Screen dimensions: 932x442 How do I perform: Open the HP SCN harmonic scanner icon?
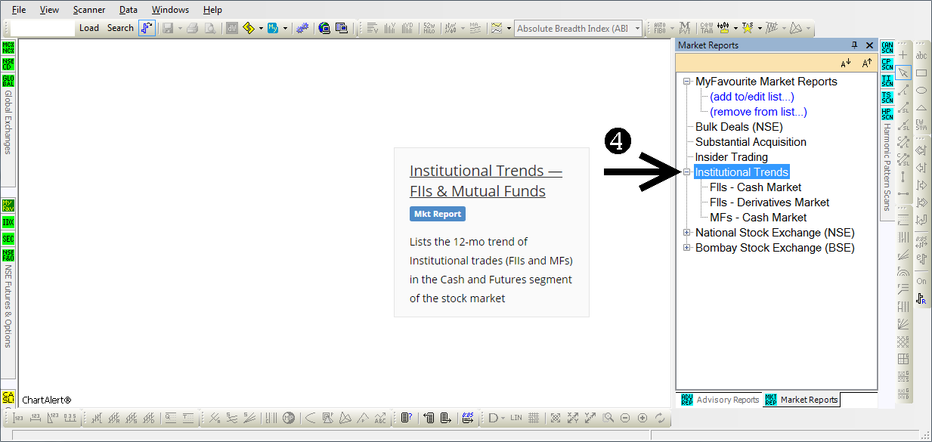point(887,114)
